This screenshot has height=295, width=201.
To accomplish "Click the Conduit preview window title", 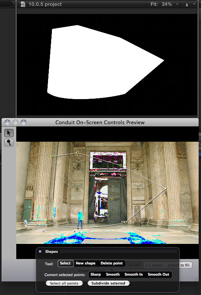I will [x=100, y=122].
